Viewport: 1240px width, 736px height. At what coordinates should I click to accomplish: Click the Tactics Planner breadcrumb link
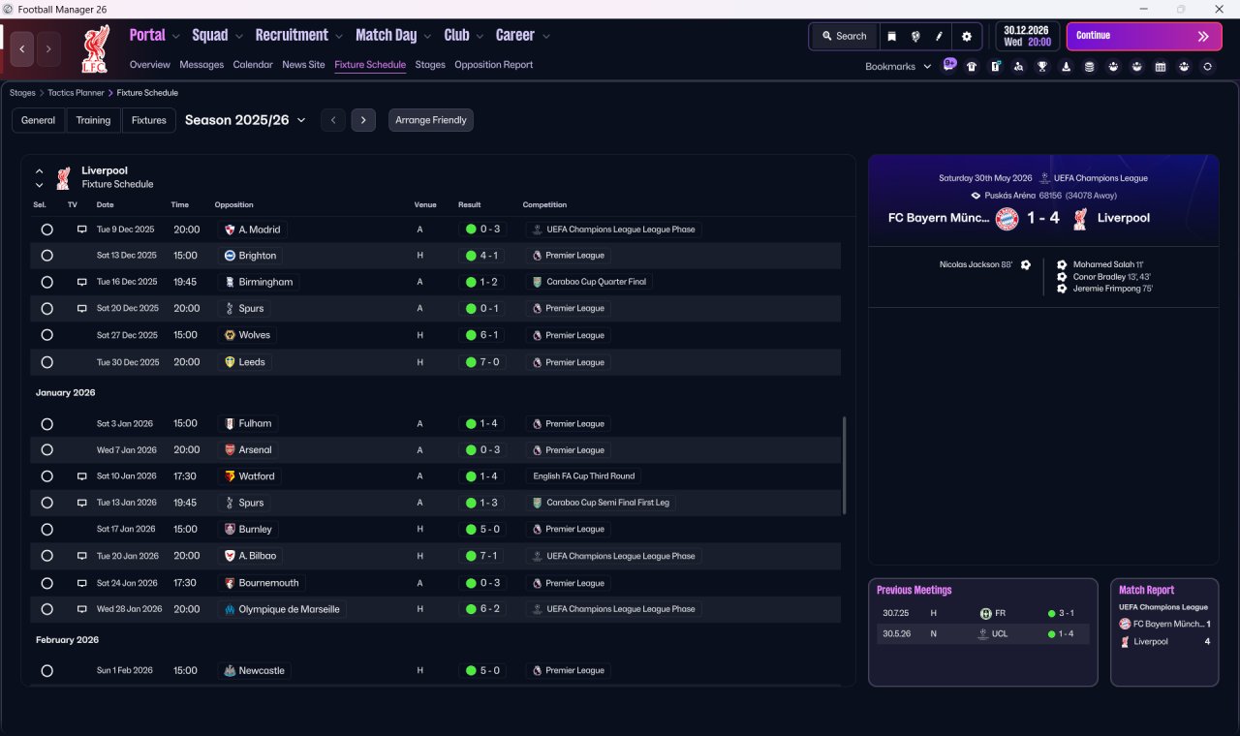point(76,93)
